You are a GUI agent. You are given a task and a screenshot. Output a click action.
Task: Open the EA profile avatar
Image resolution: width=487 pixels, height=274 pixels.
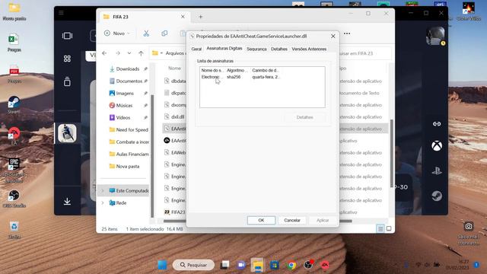[x=435, y=36]
